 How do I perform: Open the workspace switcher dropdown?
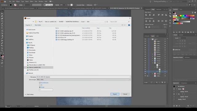[x=161, y=2]
